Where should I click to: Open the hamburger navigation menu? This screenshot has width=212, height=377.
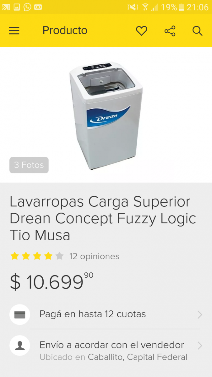coord(14,30)
